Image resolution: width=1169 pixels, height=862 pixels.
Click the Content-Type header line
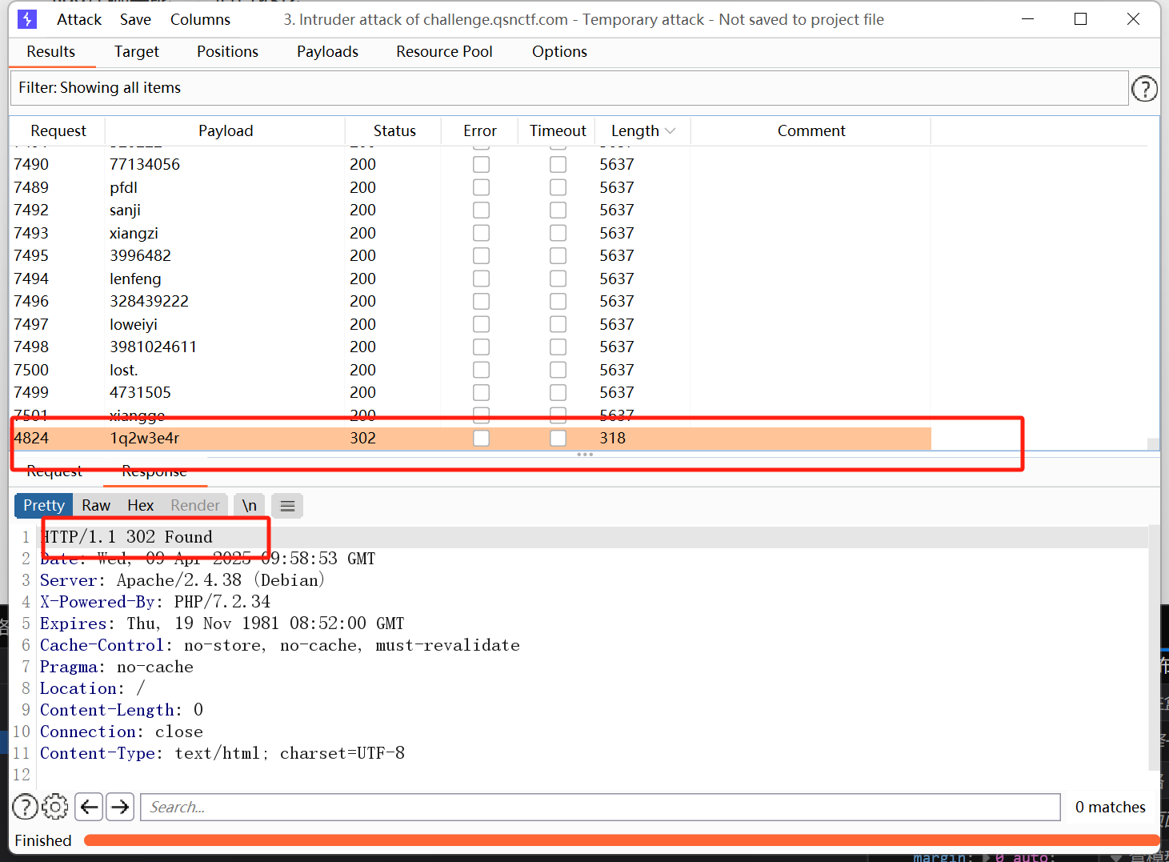(x=222, y=753)
